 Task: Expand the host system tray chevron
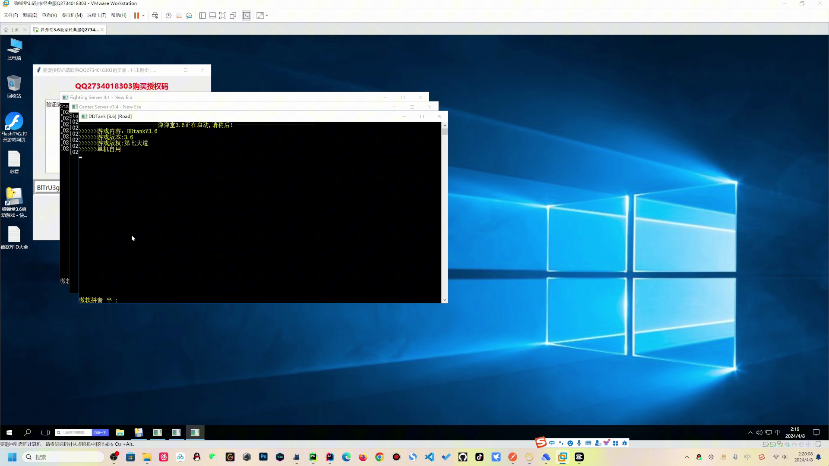click(687, 457)
